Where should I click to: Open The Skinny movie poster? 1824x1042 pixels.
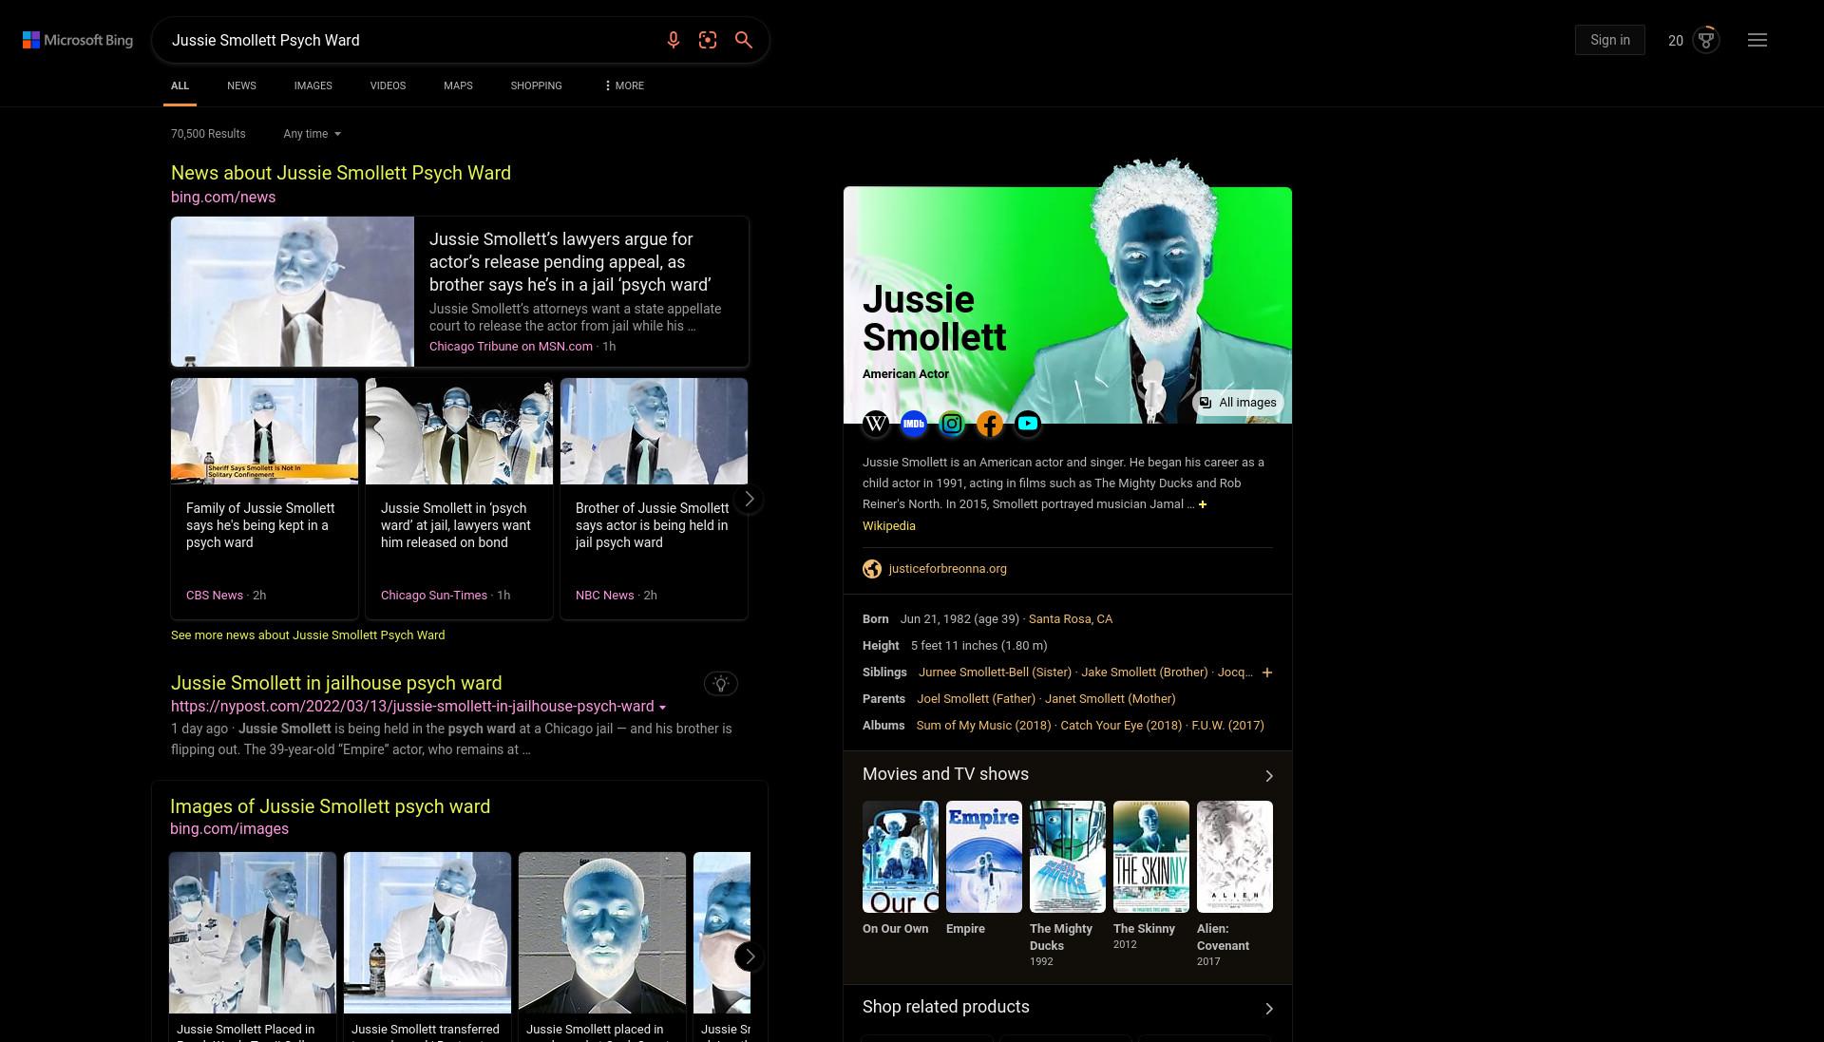[x=1150, y=857]
